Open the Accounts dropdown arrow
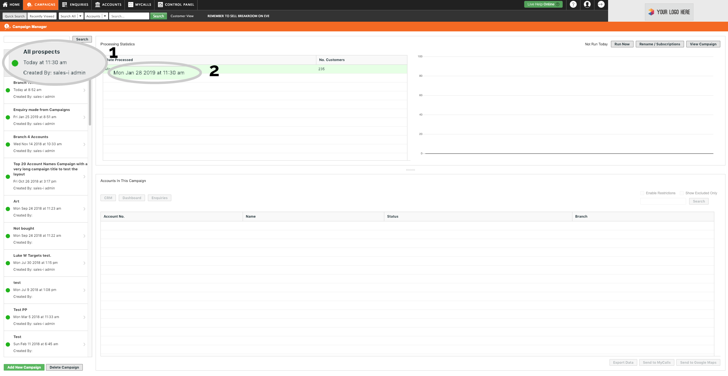 pos(105,16)
